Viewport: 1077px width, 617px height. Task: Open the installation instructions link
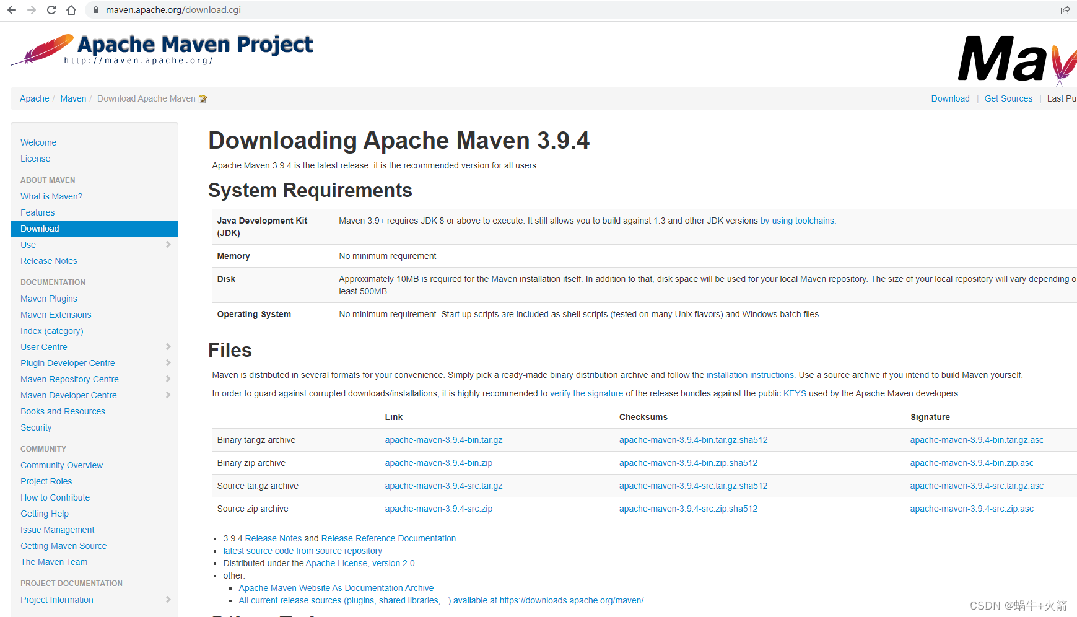751,375
